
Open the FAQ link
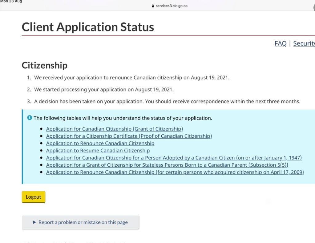(x=281, y=43)
